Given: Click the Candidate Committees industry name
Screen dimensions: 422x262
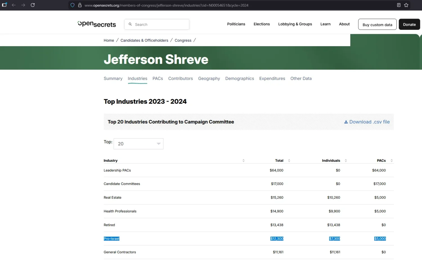Looking at the screenshot, I should pos(122,184).
